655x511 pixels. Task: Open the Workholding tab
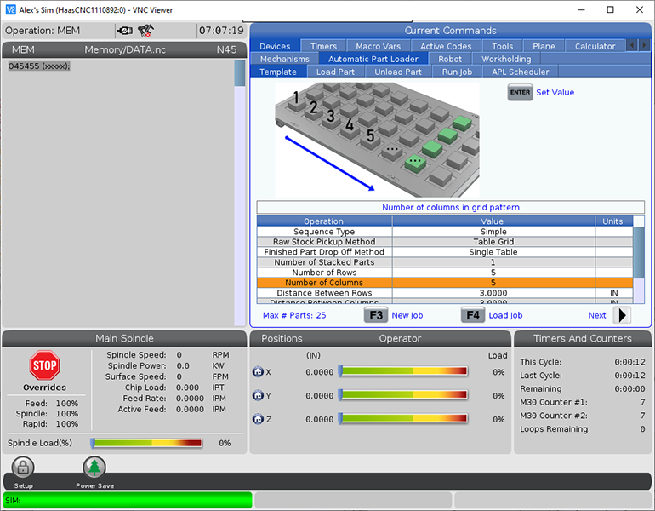coord(506,60)
